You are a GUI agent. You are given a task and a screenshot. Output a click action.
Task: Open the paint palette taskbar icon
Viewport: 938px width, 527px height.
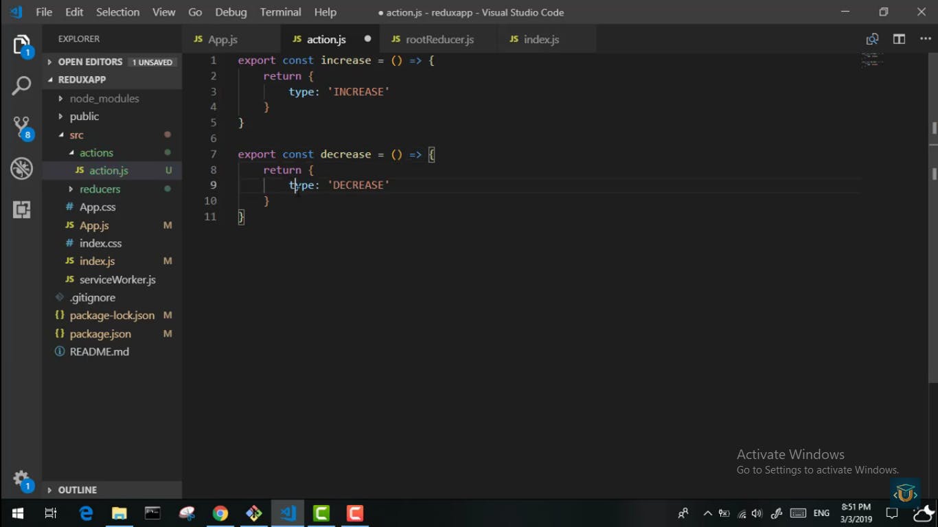[187, 513]
